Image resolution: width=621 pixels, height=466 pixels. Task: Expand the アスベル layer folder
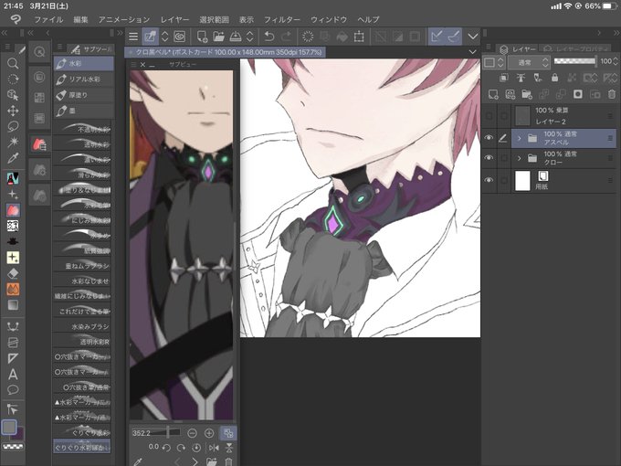click(520, 138)
